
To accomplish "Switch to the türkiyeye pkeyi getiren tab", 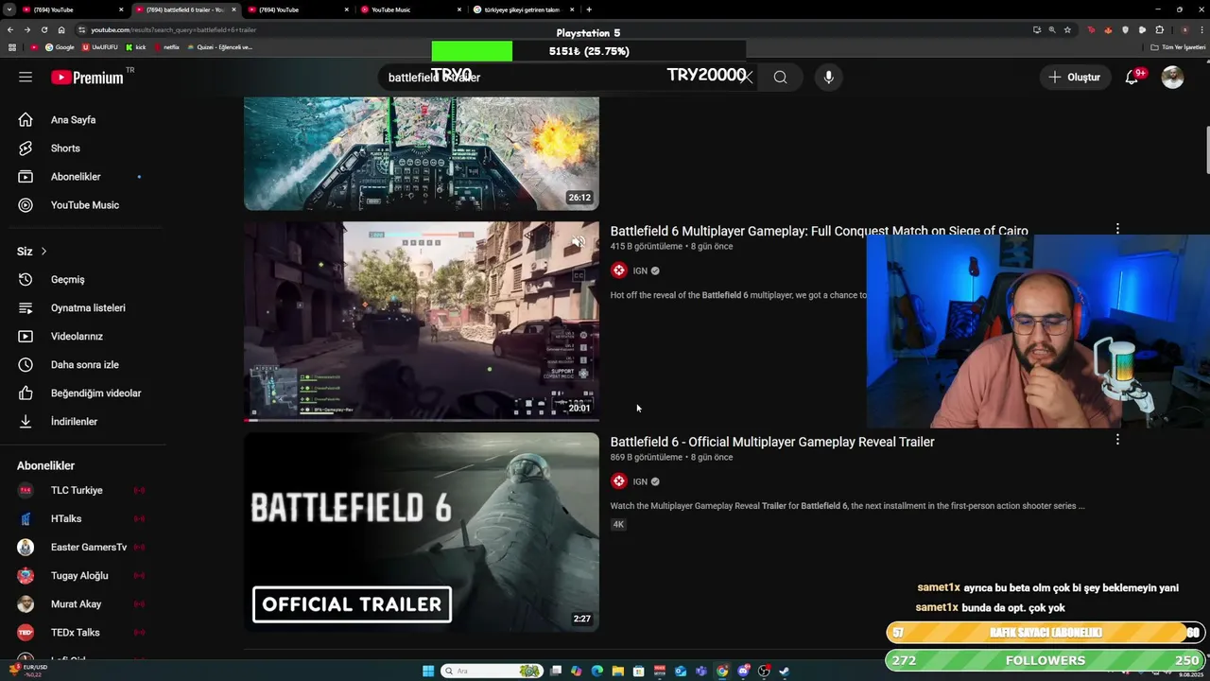I will pos(525,9).
